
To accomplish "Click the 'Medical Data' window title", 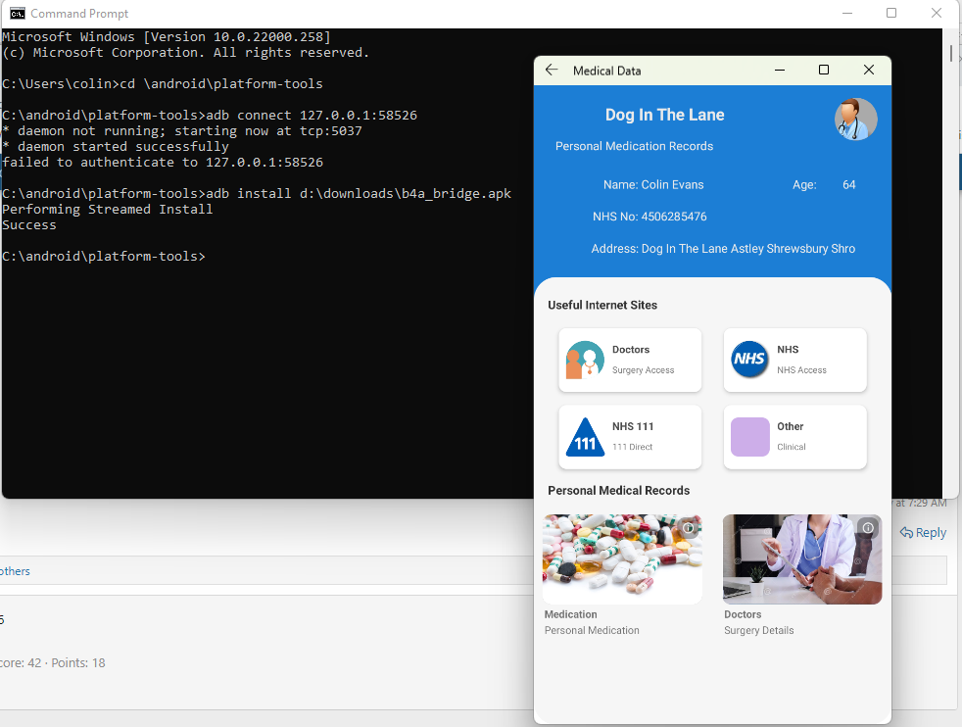I will tap(606, 71).
